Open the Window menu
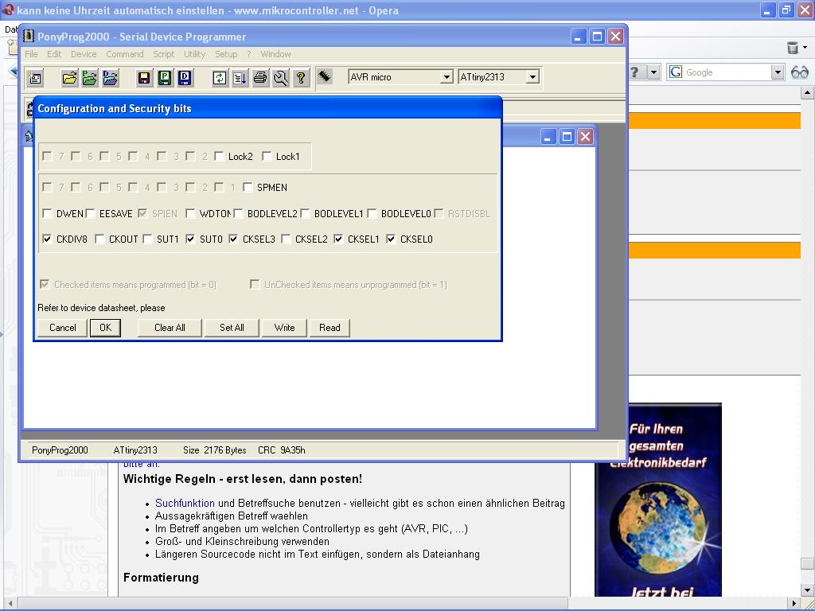Screen dimensions: 815x611 275,54
